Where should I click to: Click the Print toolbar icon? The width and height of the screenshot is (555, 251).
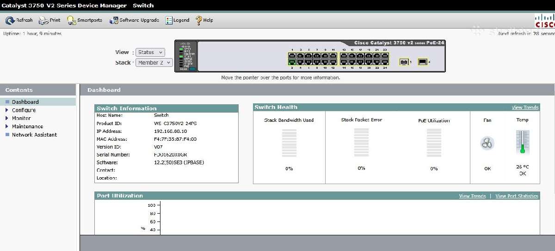[x=43, y=20]
